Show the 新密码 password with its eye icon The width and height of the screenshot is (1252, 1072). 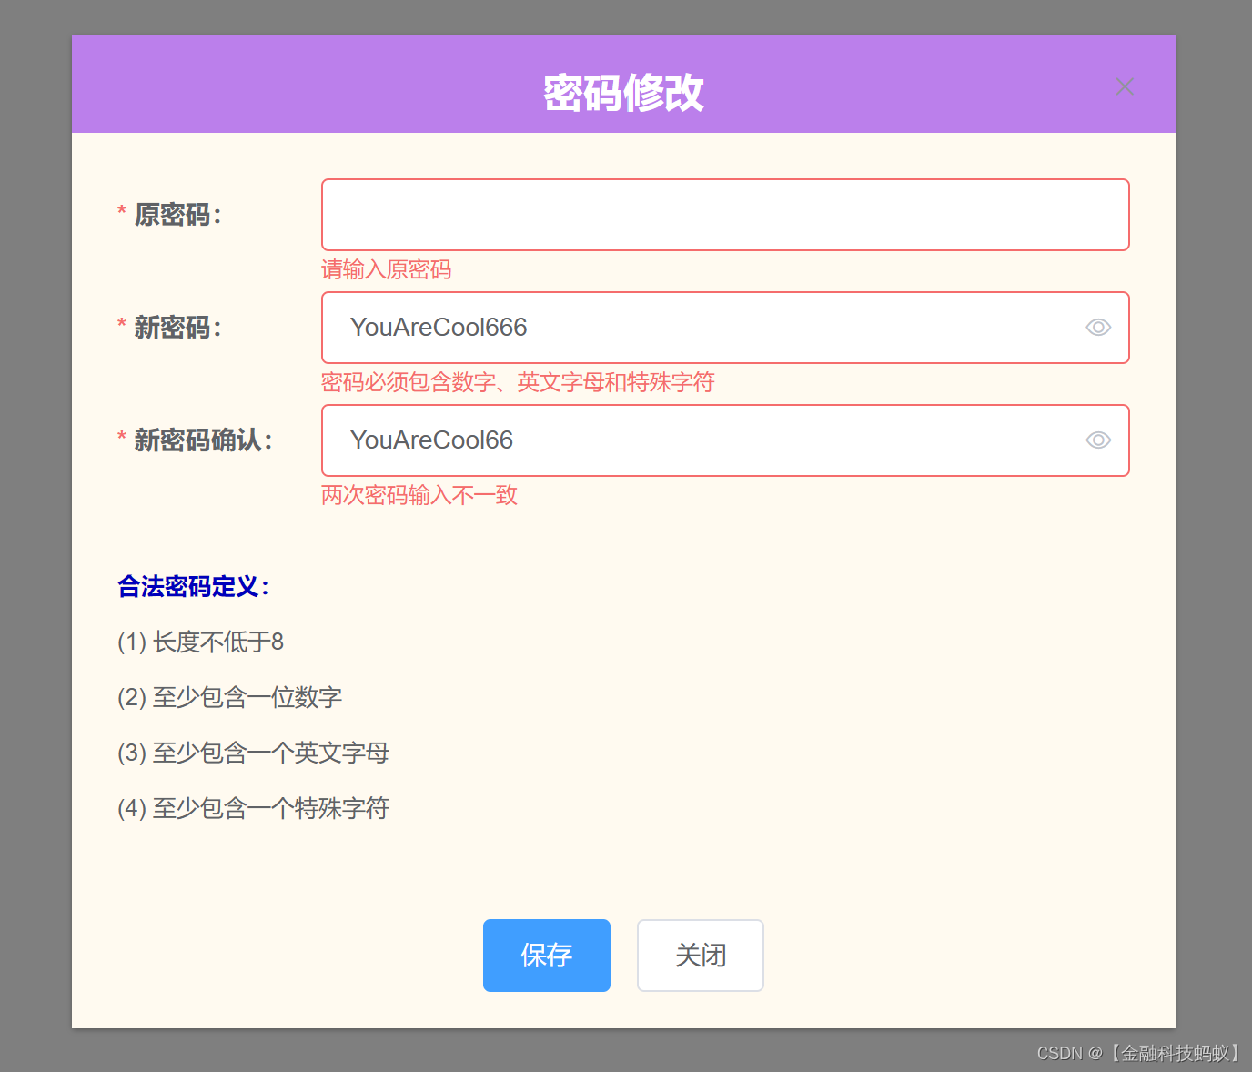point(1098,328)
